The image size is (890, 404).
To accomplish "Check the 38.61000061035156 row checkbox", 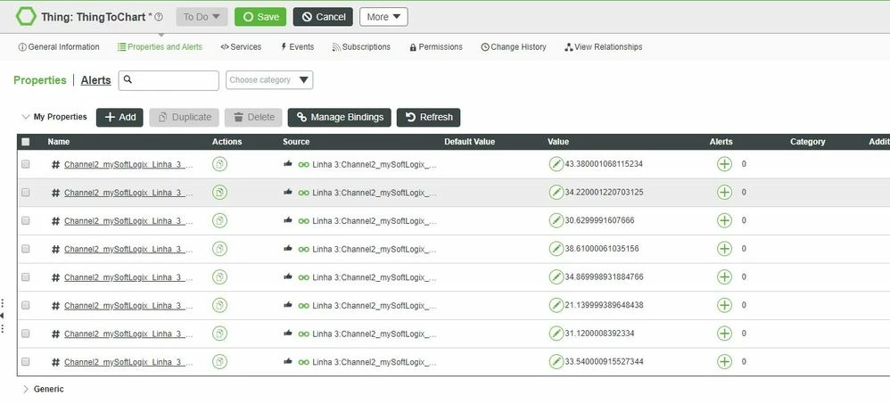I will click(x=26, y=249).
